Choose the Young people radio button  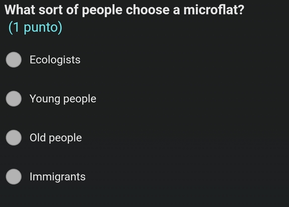point(14,99)
